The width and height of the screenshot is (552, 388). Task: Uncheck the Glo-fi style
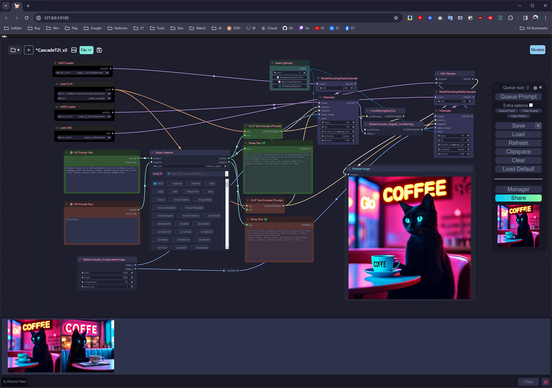tap(155, 184)
